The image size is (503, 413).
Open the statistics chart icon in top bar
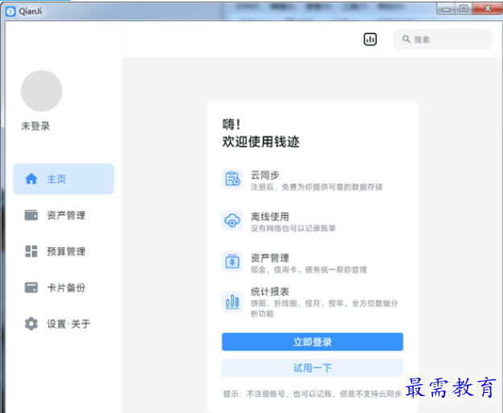370,39
